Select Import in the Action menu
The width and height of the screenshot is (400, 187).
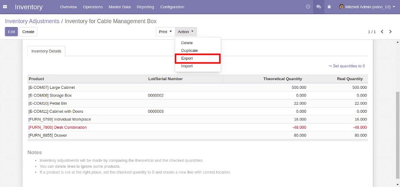[x=187, y=66]
